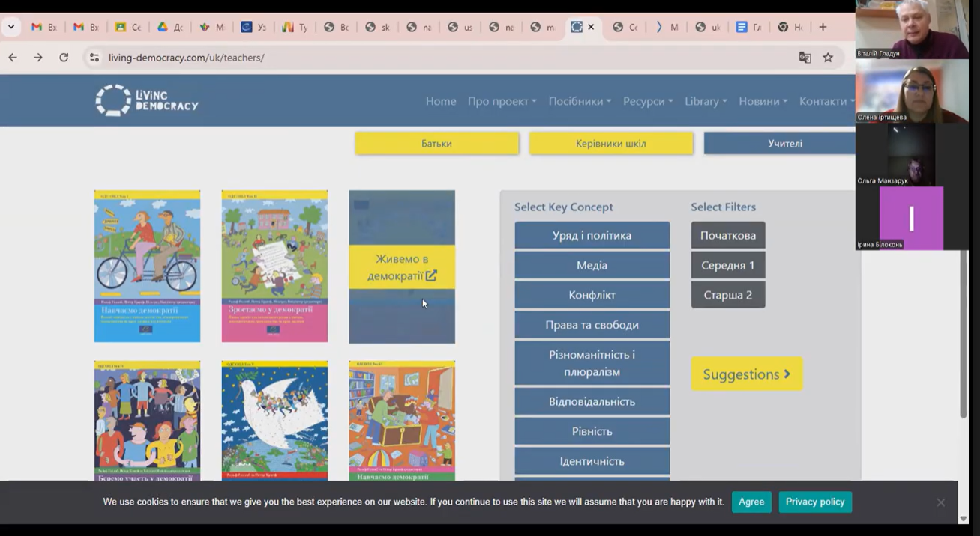The width and height of the screenshot is (980, 536).
Task: Open the Живемо в демократії book link
Action: tap(402, 267)
